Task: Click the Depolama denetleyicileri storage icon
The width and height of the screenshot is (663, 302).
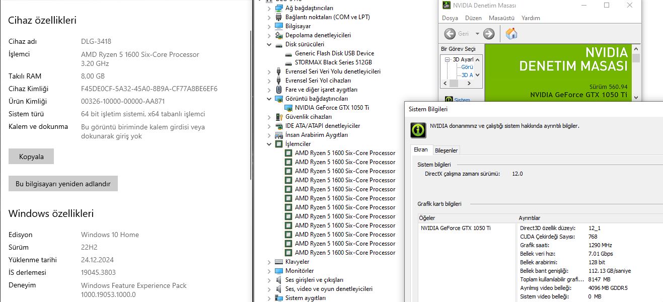Action: point(279,35)
